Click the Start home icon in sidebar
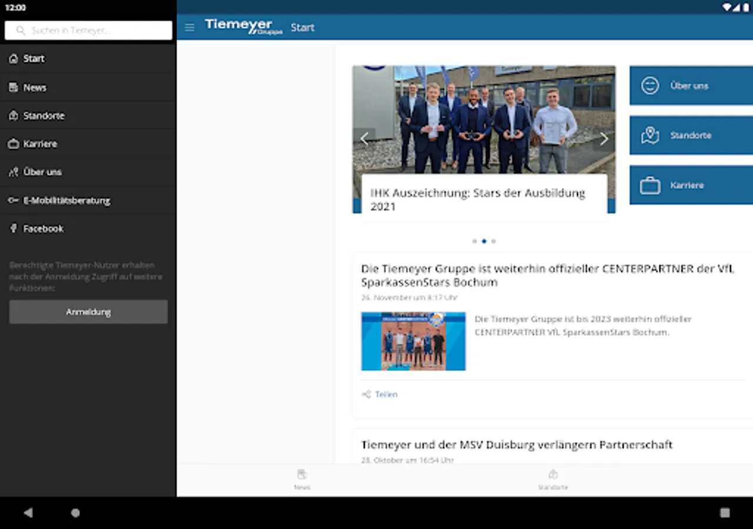The height and width of the screenshot is (529, 753). pyautogui.click(x=14, y=58)
